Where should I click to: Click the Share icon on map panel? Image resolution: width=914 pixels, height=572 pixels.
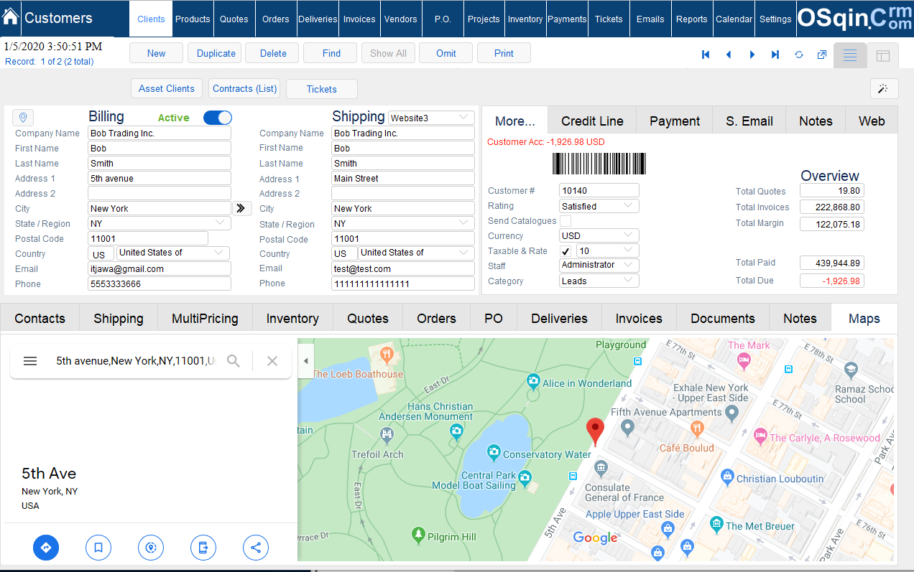[x=256, y=548]
